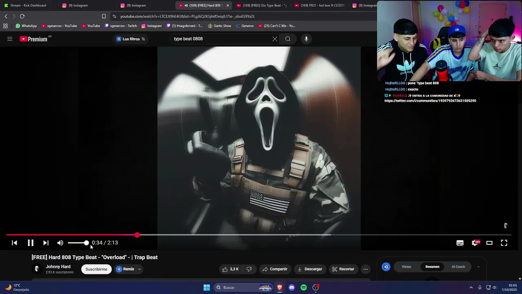522x294 pixels.
Task: Share the video via Compartir
Action: [275, 269]
